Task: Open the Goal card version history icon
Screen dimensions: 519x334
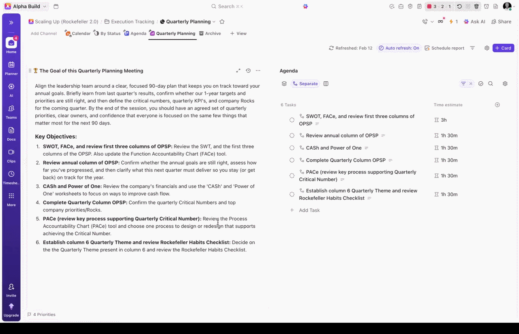Action: (x=248, y=71)
